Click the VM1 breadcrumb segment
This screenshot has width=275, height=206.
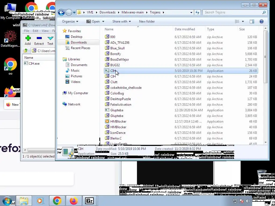pyautogui.click(x=90, y=12)
